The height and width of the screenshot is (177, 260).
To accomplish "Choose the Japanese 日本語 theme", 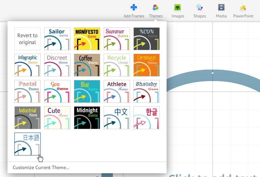I will [27, 144].
